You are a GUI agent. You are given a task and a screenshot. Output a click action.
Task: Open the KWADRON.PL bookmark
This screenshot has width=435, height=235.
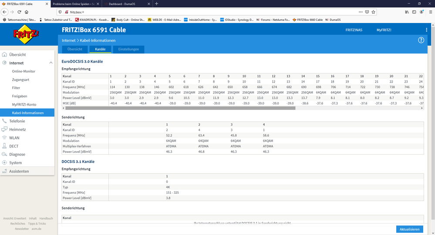pos(92,20)
